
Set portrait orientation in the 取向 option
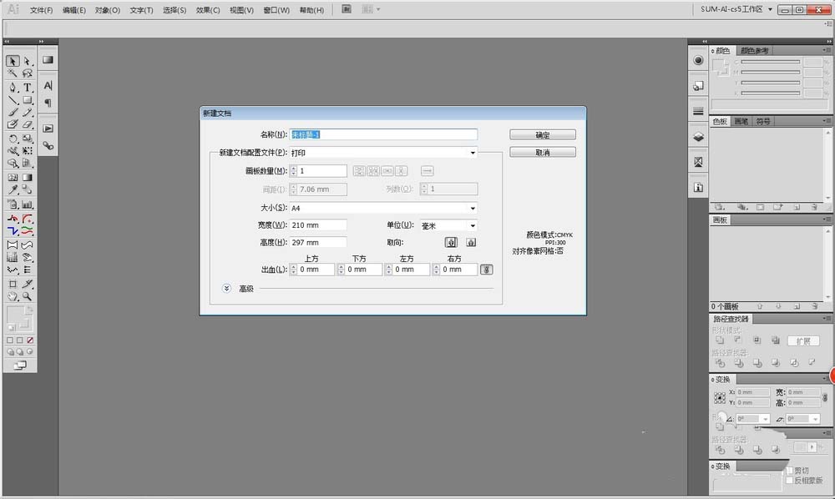coord(451,242)
